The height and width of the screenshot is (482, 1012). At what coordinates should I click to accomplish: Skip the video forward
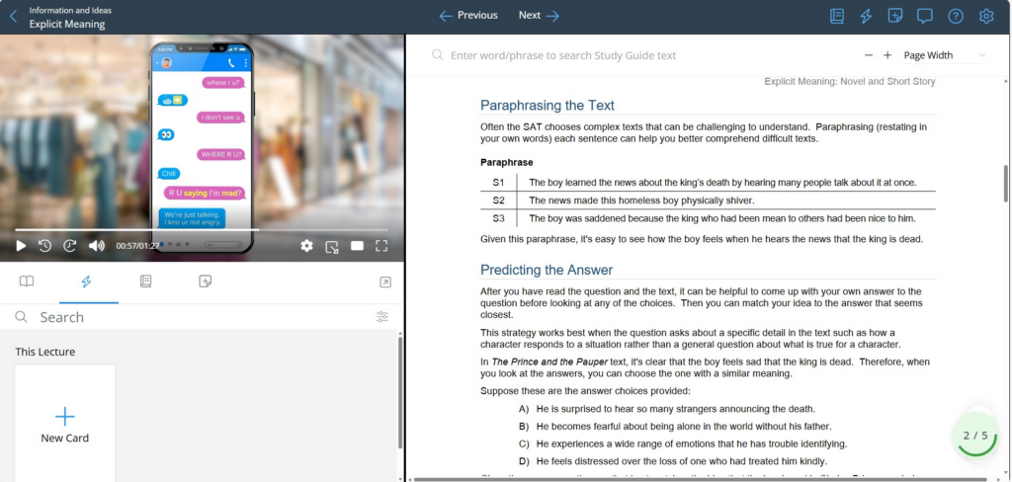tap(70, 246)
